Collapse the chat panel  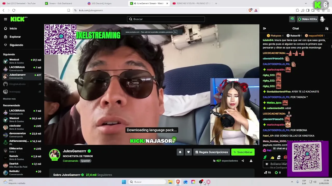pyautogui.click(x=264, y=28)
